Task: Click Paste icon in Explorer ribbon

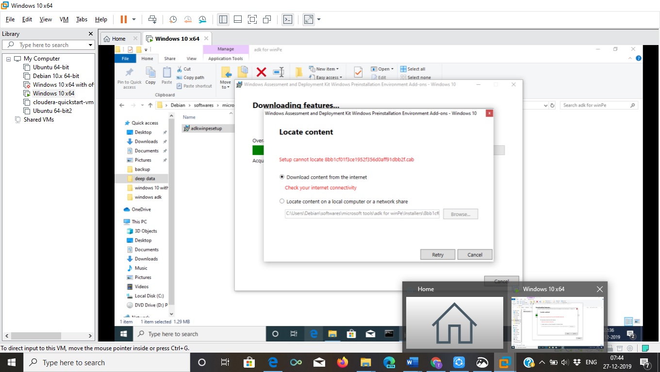Action: (x=167, y=76)
